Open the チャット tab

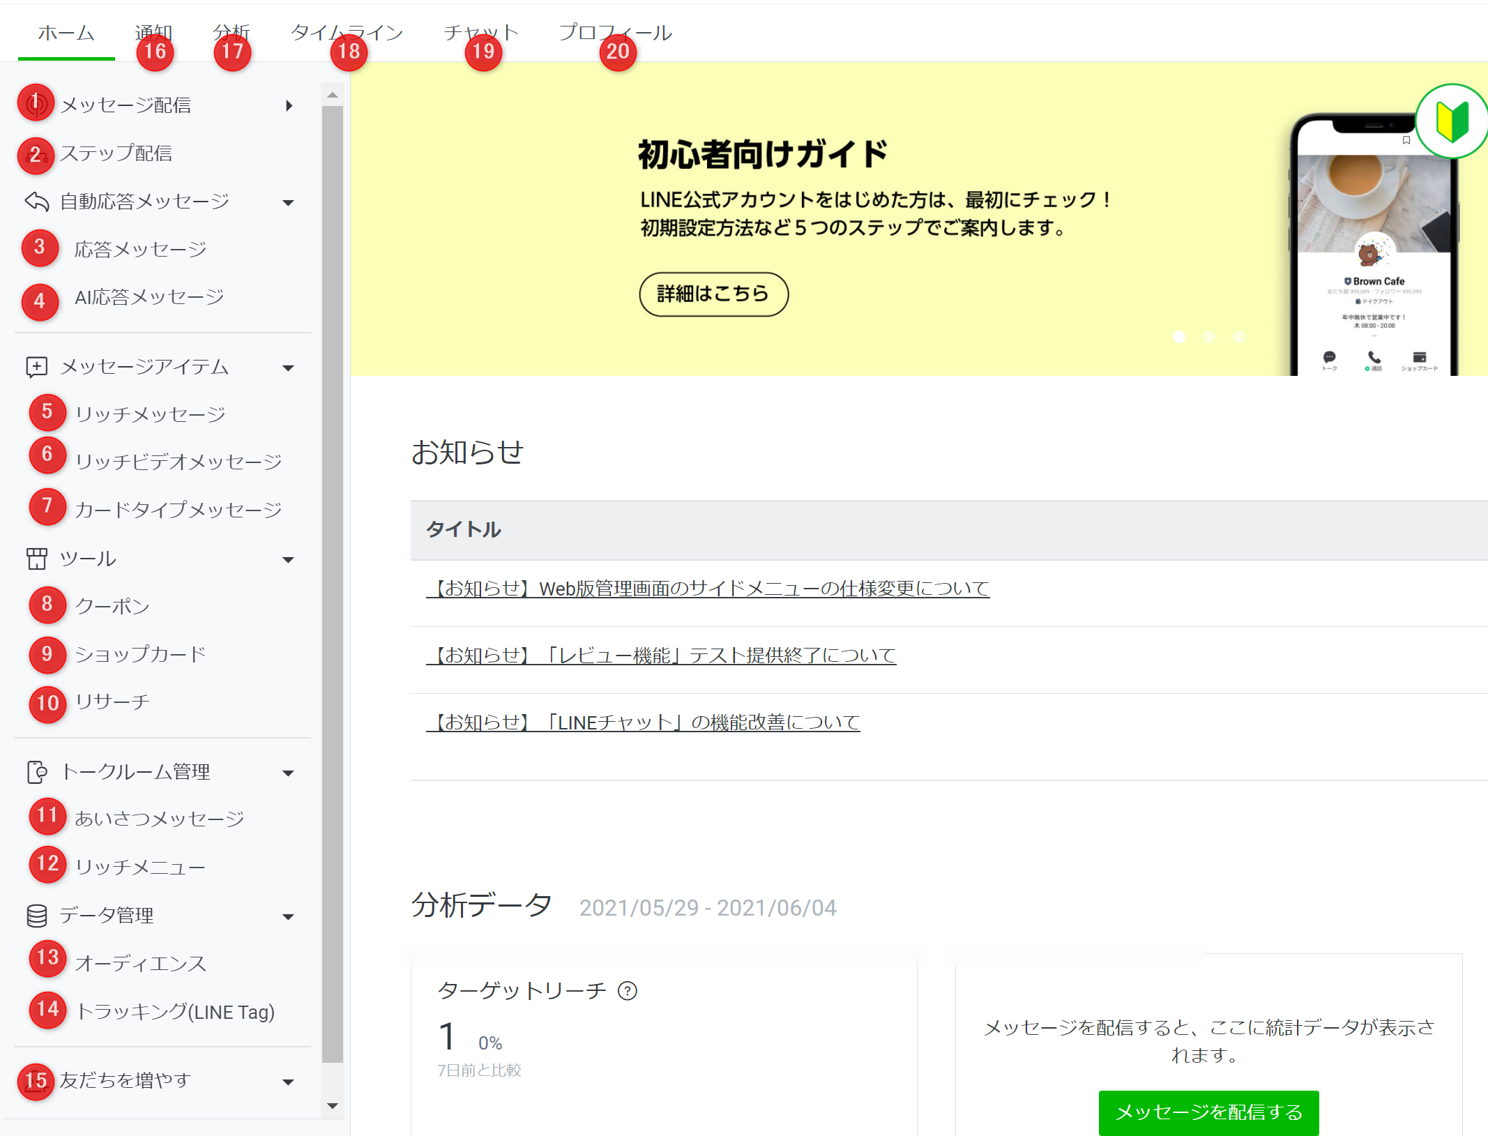click(x=481, y=33)
